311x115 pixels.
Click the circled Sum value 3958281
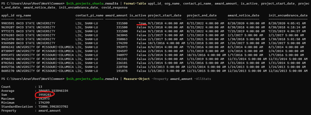tap(43, 95)
